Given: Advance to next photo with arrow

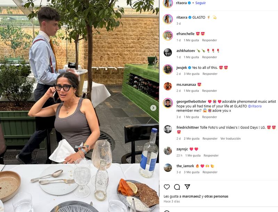Looking at the screenshot, I should click(153, 108).
